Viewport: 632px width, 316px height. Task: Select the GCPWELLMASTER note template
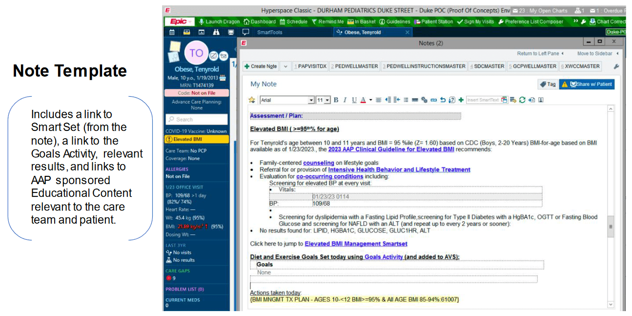click(x=532, y=66)
